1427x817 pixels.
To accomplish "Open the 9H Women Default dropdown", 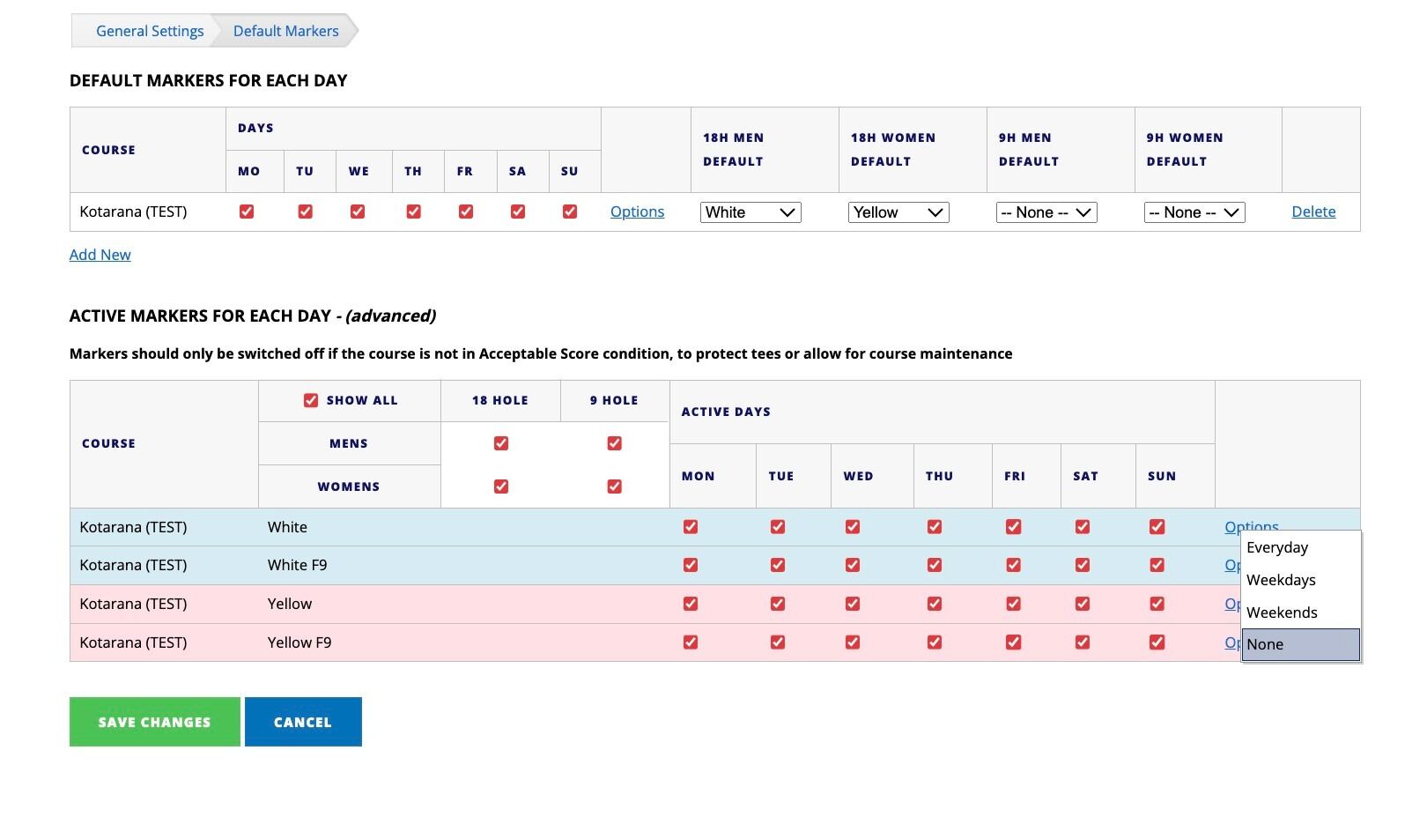I will pos(1194,212).
